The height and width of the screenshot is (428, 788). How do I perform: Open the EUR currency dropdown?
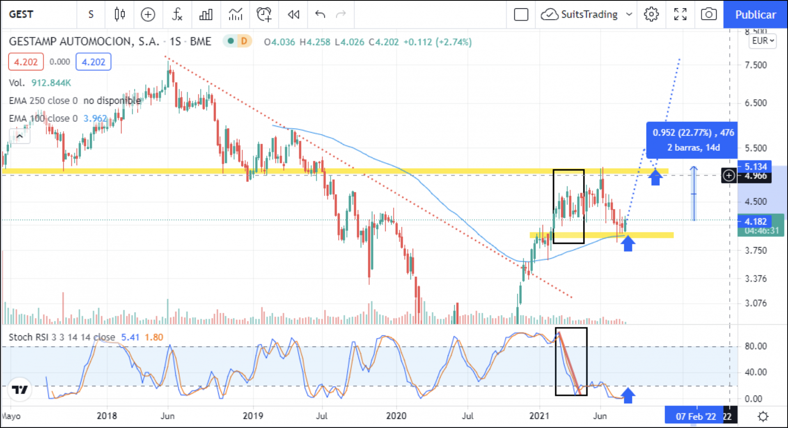pos(763,41)
